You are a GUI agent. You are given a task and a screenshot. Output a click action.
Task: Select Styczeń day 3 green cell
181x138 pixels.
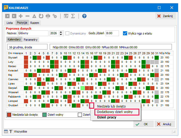[35, 58]
